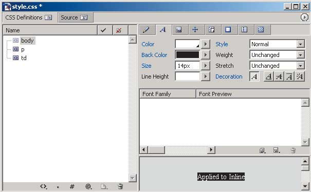311x192 pixels.
Task: Click the delete rule trash icon
Action: tap(120, 186)
